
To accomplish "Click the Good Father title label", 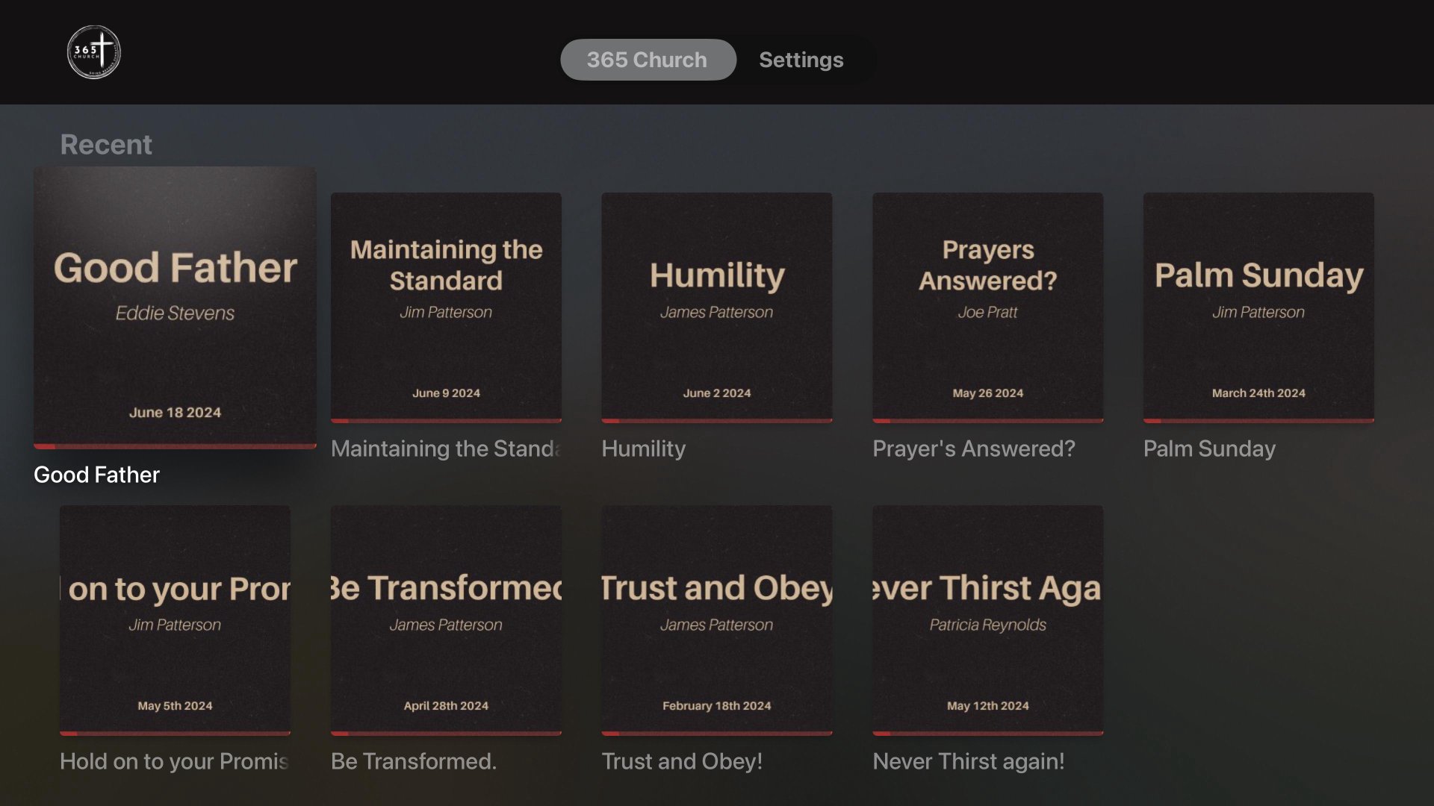I will (x=97, y=475).
